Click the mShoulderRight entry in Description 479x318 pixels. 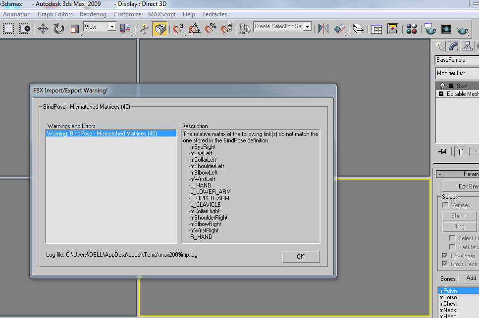pos(209,218)
